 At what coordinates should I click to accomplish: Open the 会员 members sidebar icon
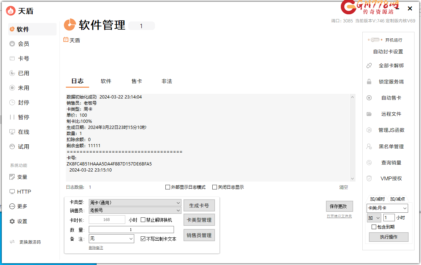[12, 44]
